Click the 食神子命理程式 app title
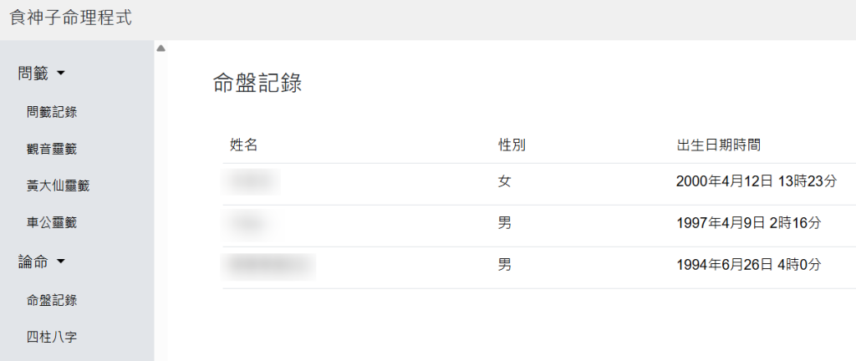Image resolution: width=856 pixels, height=361 pixels. click(70, 18)
